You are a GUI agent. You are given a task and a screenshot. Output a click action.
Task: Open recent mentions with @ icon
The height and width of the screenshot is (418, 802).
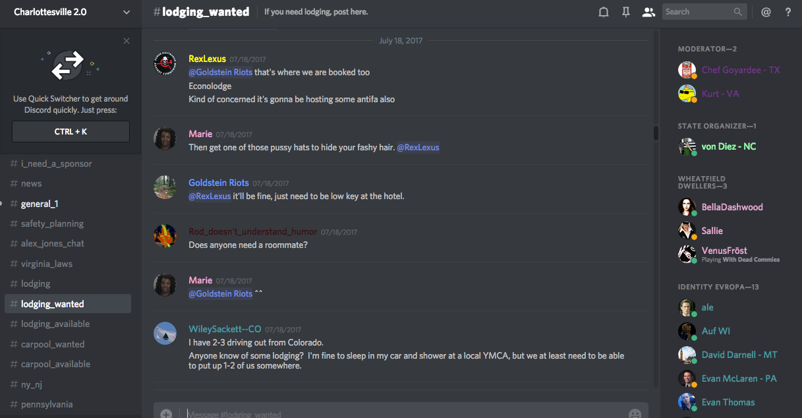(766, 12)
